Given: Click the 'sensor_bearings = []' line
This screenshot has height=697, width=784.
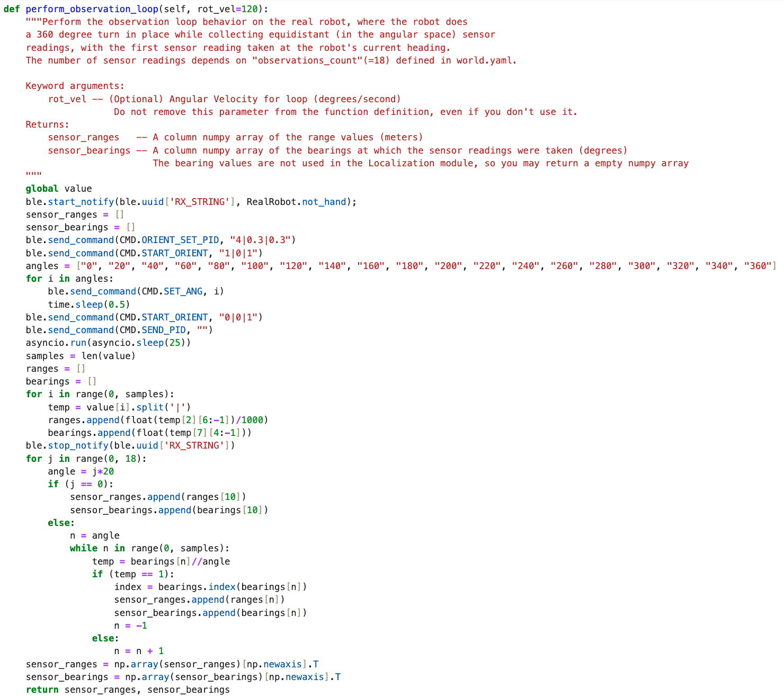Looking at the screenshot, I should (x=81, y=227).
